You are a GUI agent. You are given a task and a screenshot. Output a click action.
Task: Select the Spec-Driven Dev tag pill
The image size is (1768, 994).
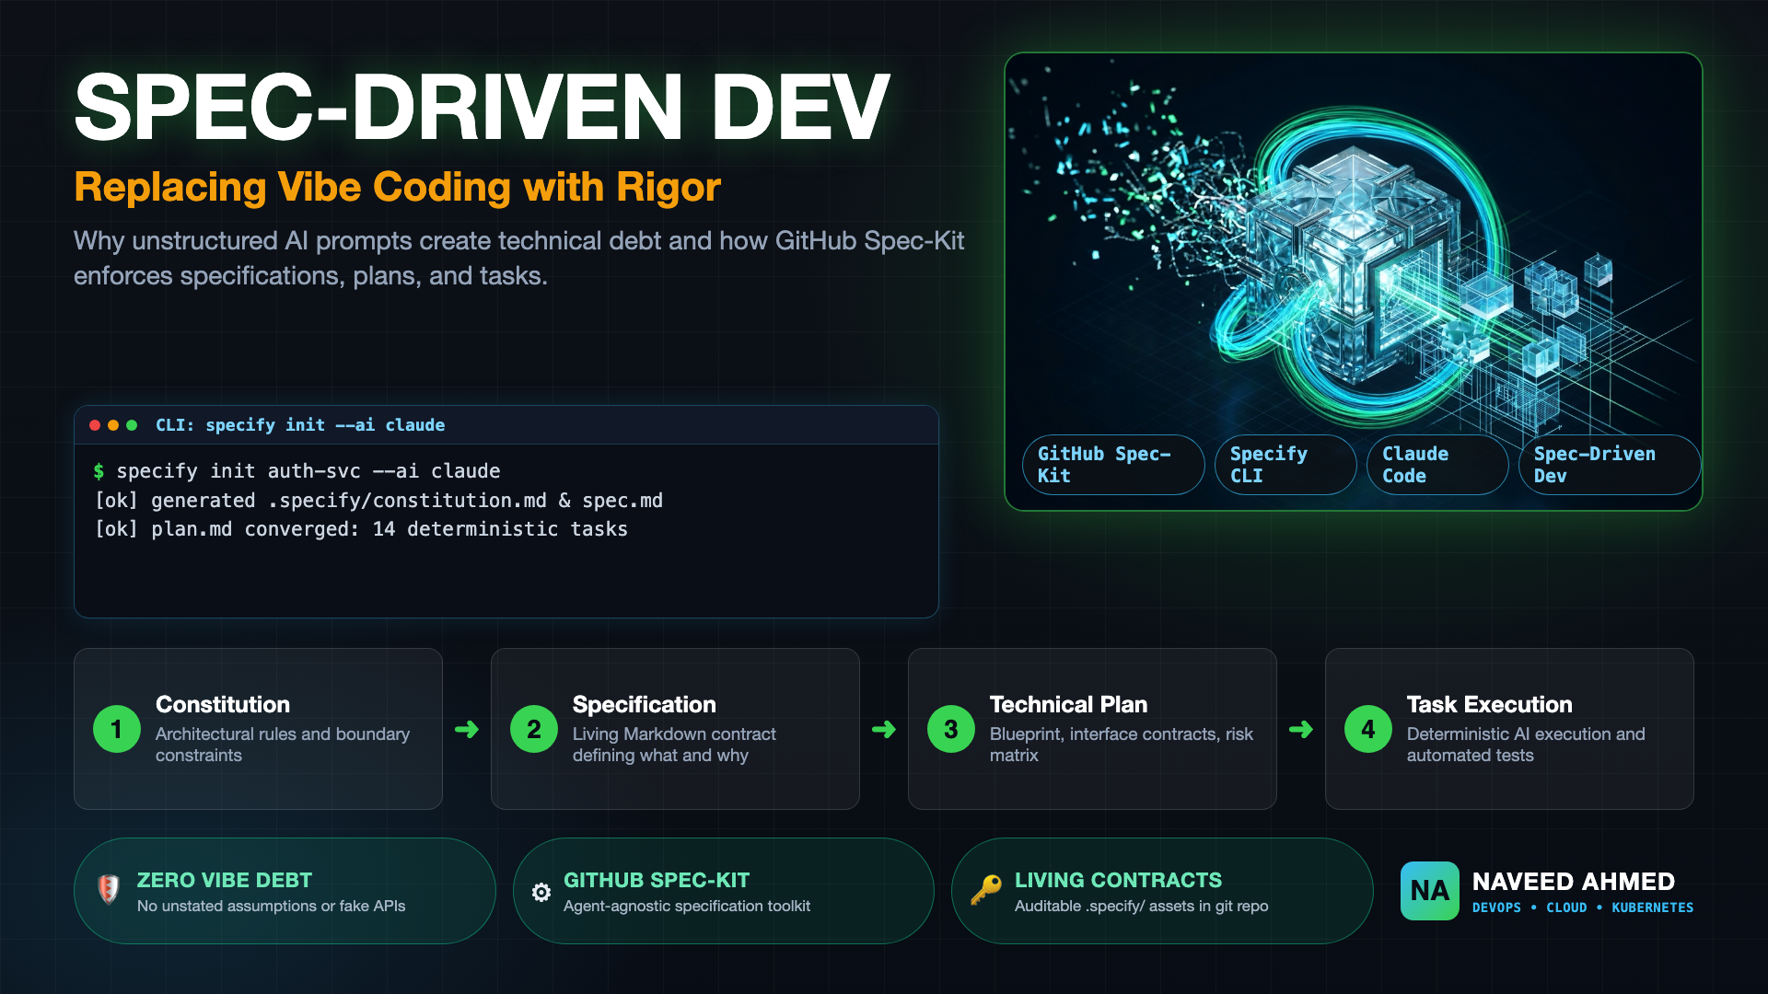coord(1609,465)
